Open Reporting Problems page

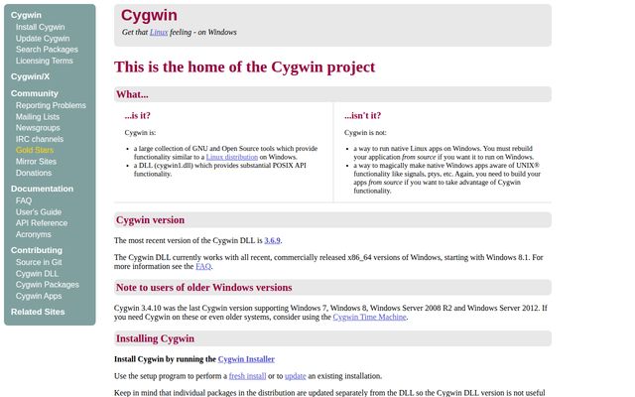pos(51,105)
